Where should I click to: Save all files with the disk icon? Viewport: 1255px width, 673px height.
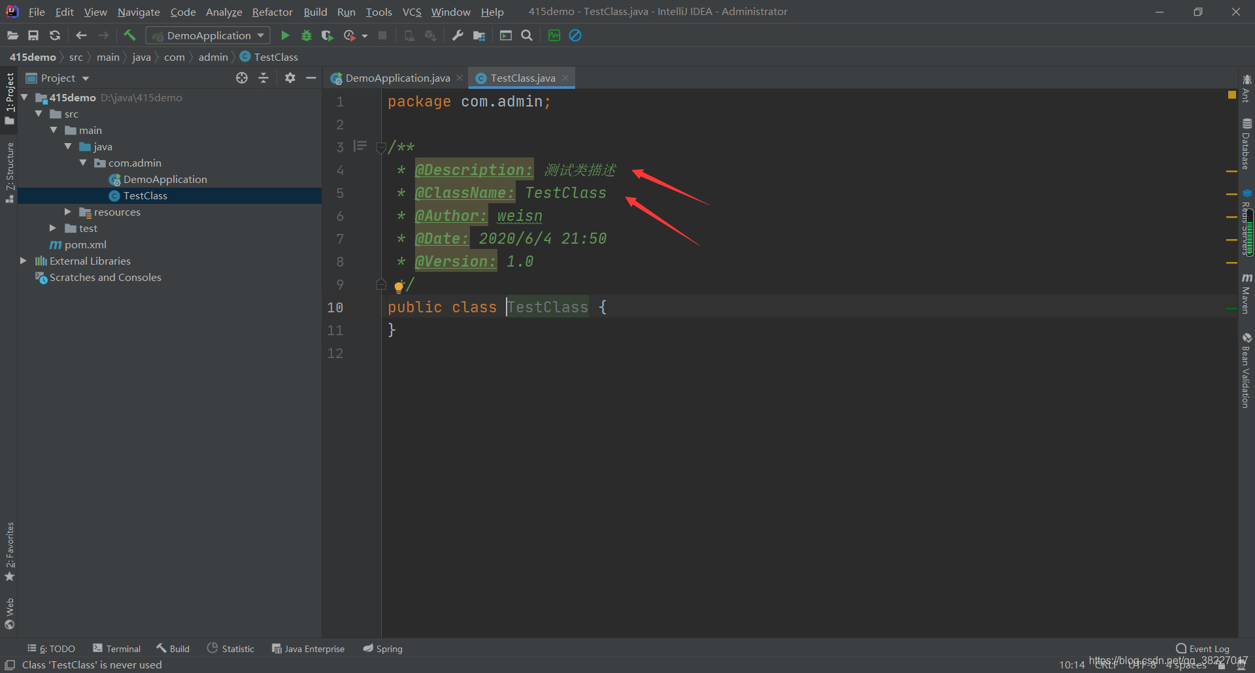pos(33,35)
